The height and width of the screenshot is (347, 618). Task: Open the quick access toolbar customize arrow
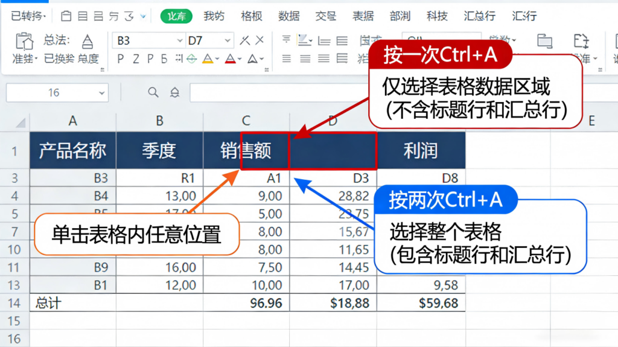144,16
